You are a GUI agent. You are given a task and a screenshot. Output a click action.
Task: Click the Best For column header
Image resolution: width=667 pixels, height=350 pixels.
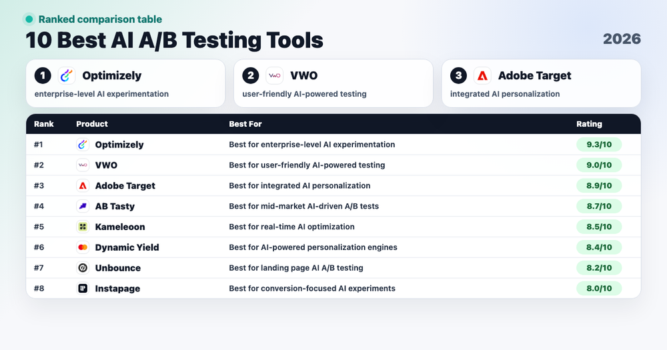coord(245,124)
